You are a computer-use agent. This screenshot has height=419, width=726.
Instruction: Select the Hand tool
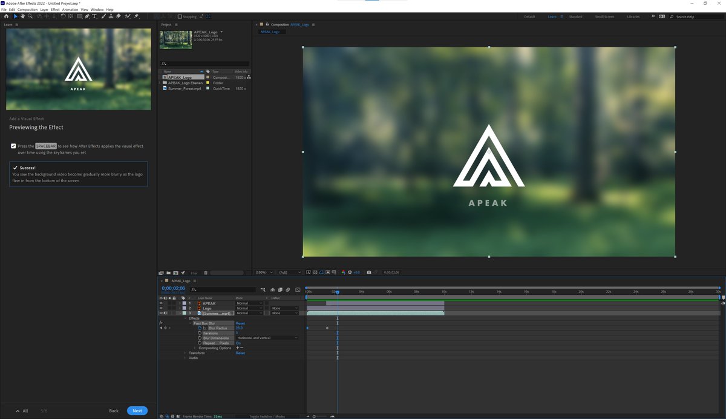[x=23, y=16]
